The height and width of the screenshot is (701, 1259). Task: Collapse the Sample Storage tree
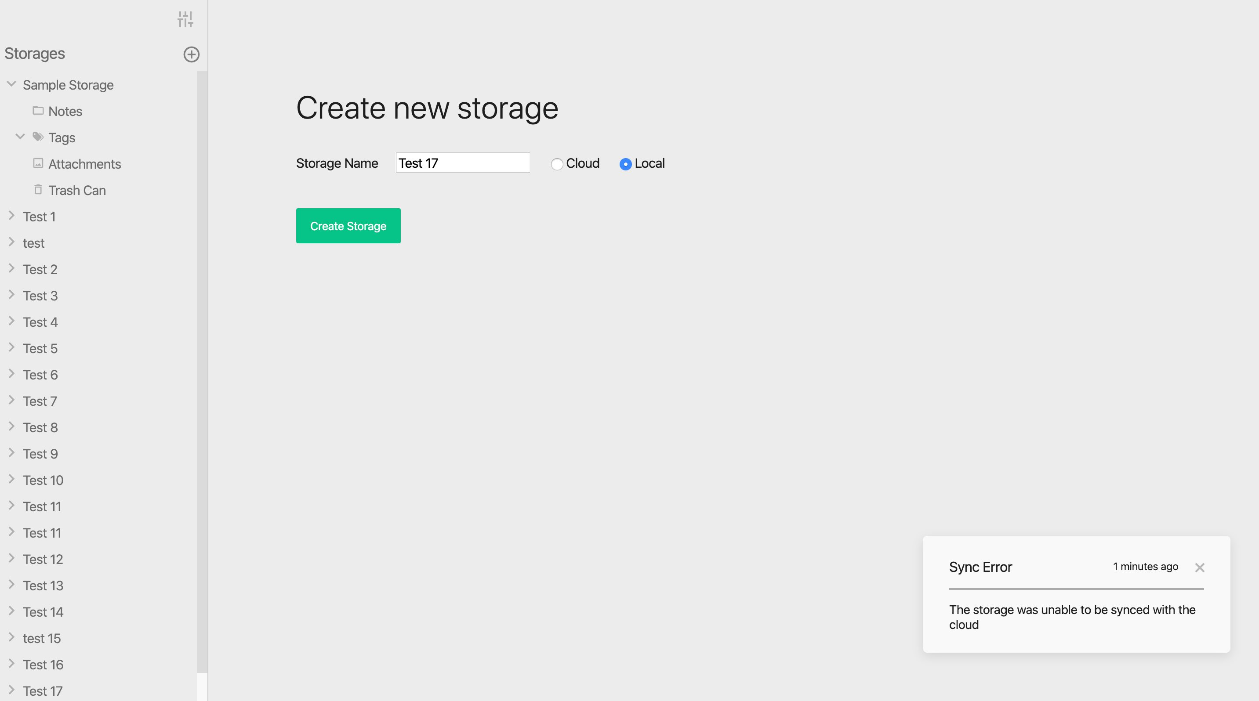click(x=12, y=84)
